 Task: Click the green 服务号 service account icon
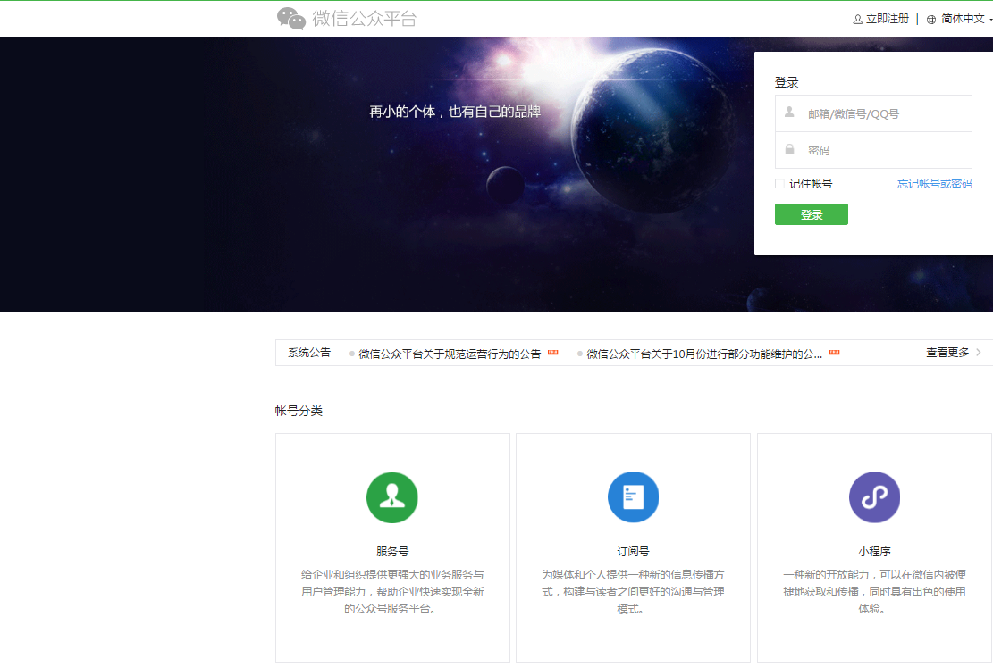pyautogui.click(x=392, y=497)
